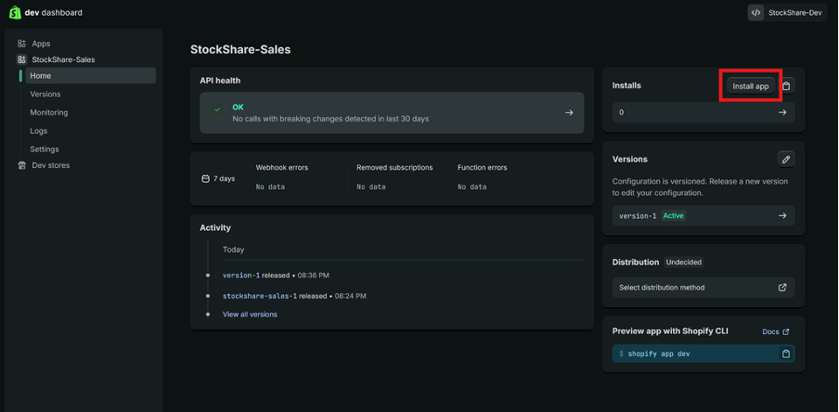Image resolution: width=839 pixels, height=412 pixels.
Task: Click the Apps grid icon in sidebar
Action: tap(22, 44)
